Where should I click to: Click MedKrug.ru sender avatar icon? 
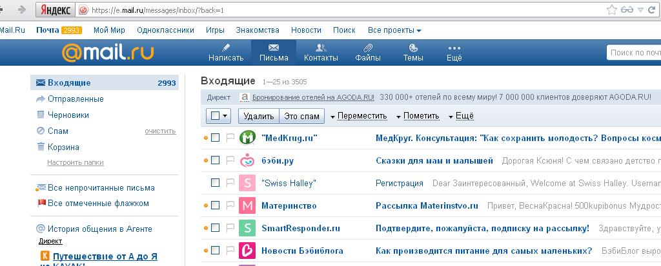click(x=248, y=137)
